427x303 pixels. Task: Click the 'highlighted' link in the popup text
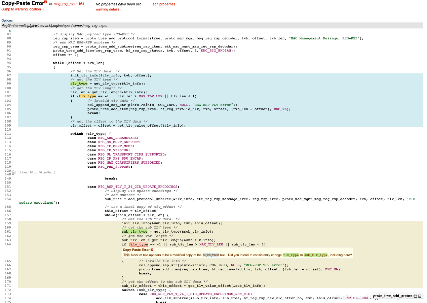click(211, 255)
